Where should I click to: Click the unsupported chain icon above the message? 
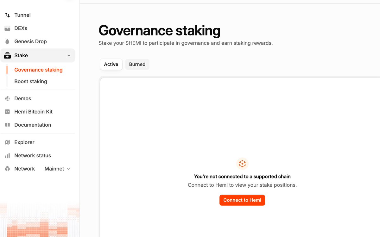click(242, 164)
